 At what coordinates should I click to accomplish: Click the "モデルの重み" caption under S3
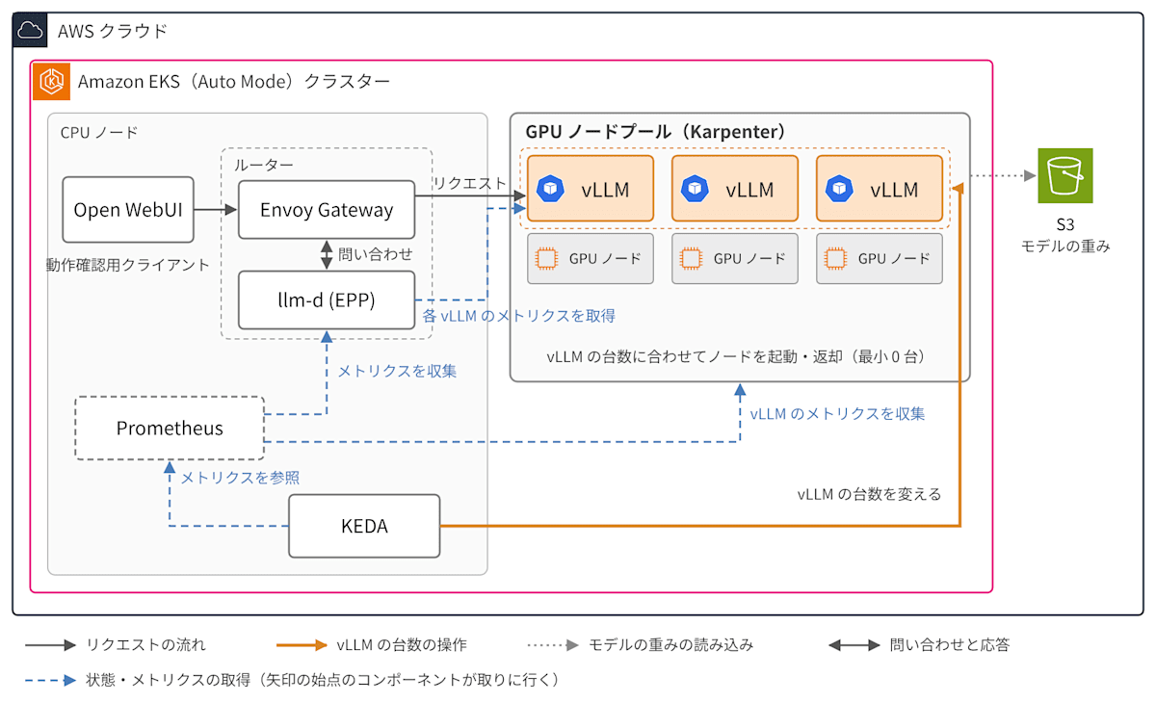pyautogui.click(x=1064, y=247)
